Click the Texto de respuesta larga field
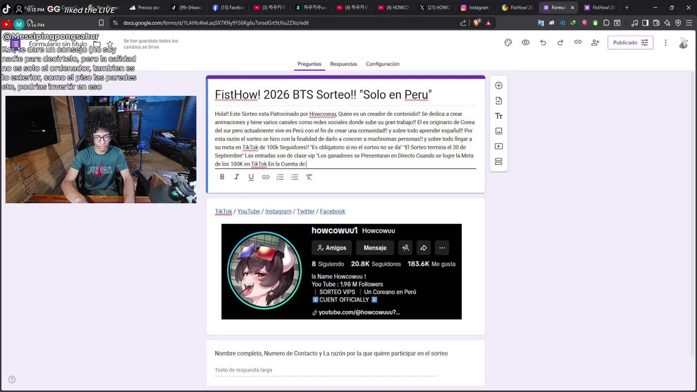Image resolution: width=697 pixels, height=392 pixels. click(x=326, y=370)
